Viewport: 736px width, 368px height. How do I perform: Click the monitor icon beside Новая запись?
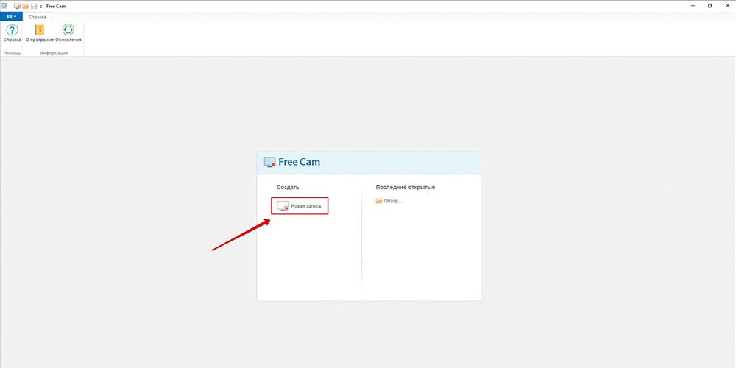(x=282, y=207)
